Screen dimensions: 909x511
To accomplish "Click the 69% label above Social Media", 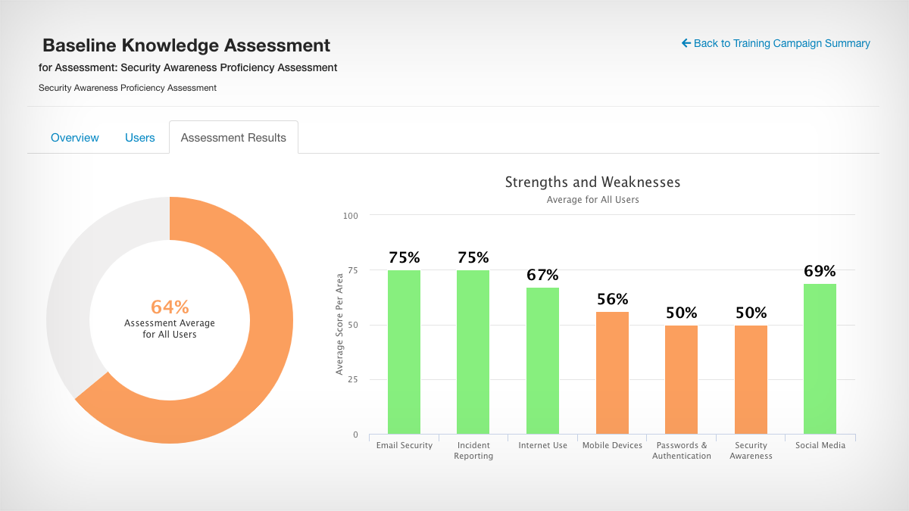I will tap(820, 270).
